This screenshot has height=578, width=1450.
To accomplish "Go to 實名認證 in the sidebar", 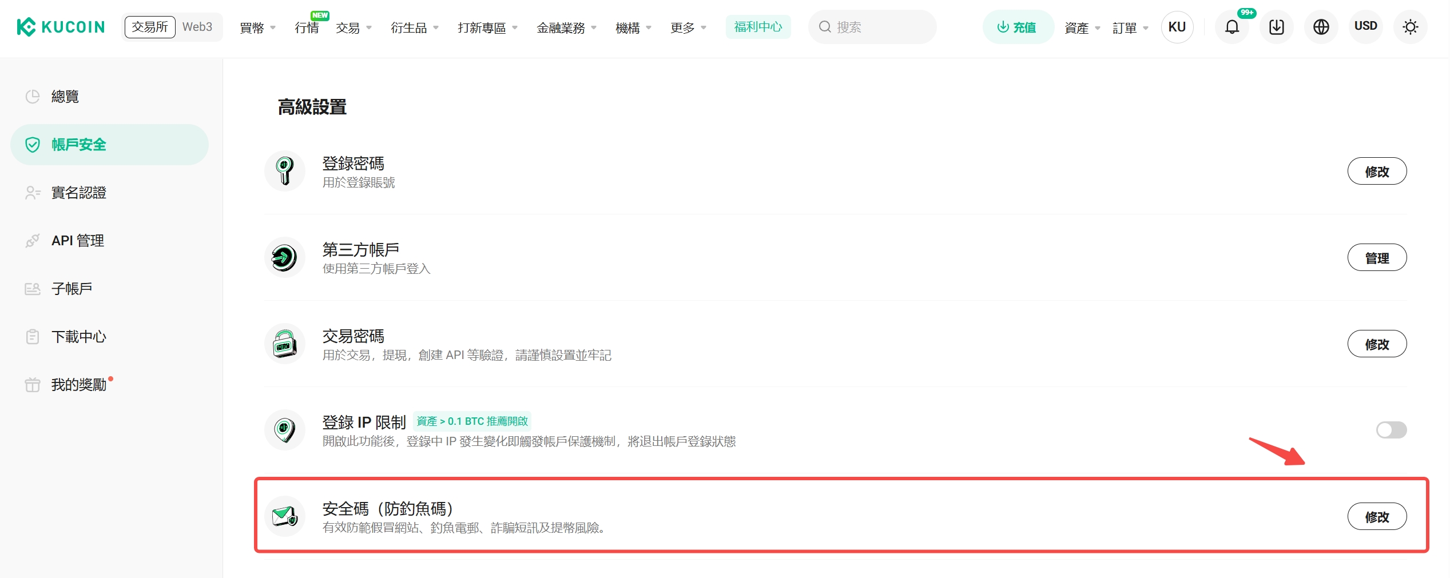I will click(x=79, y=193).
